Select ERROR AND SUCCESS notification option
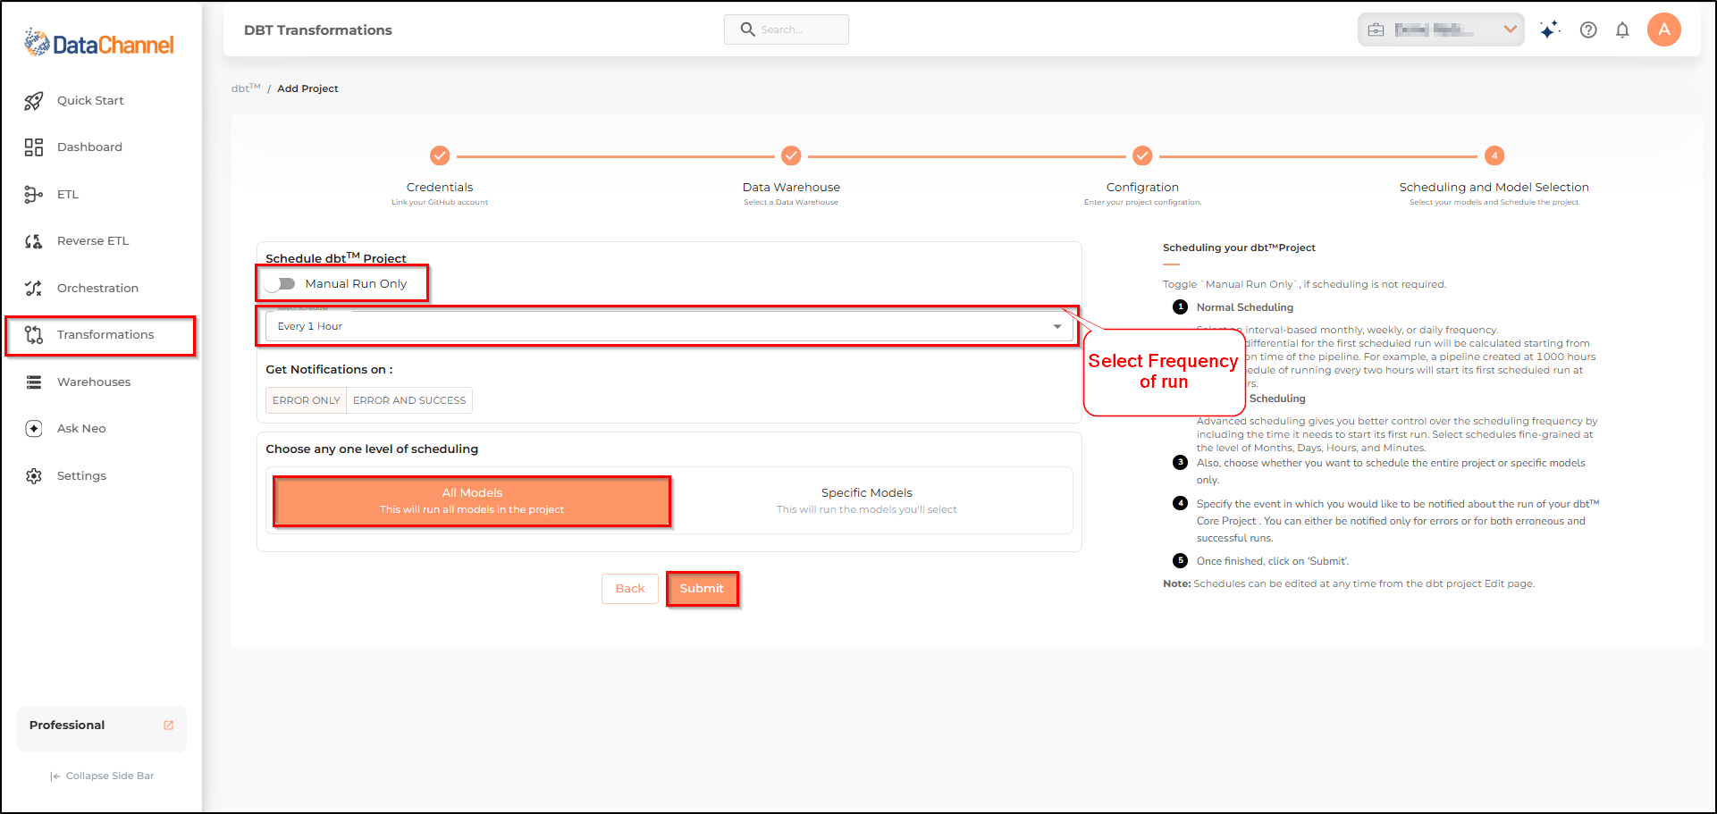The width and height of the screenshot is (1717, 814). [409, 400]
